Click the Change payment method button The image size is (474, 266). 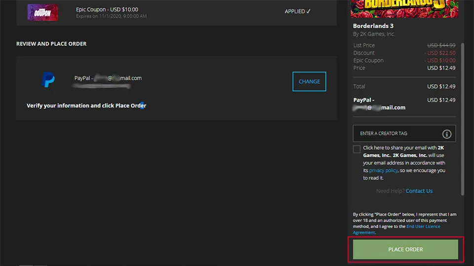(309, 81)
